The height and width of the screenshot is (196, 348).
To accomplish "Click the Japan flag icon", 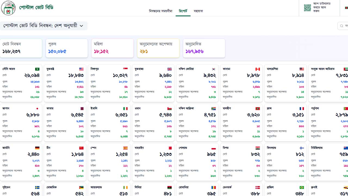I will point(37,109).
